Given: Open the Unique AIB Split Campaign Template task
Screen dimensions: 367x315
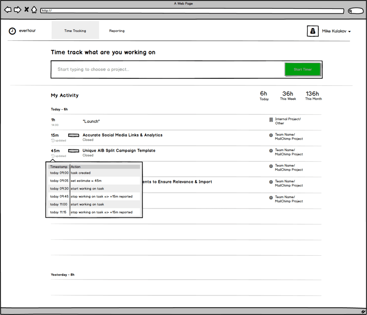Looking at the screenshot, I should (x=119, y=150).
